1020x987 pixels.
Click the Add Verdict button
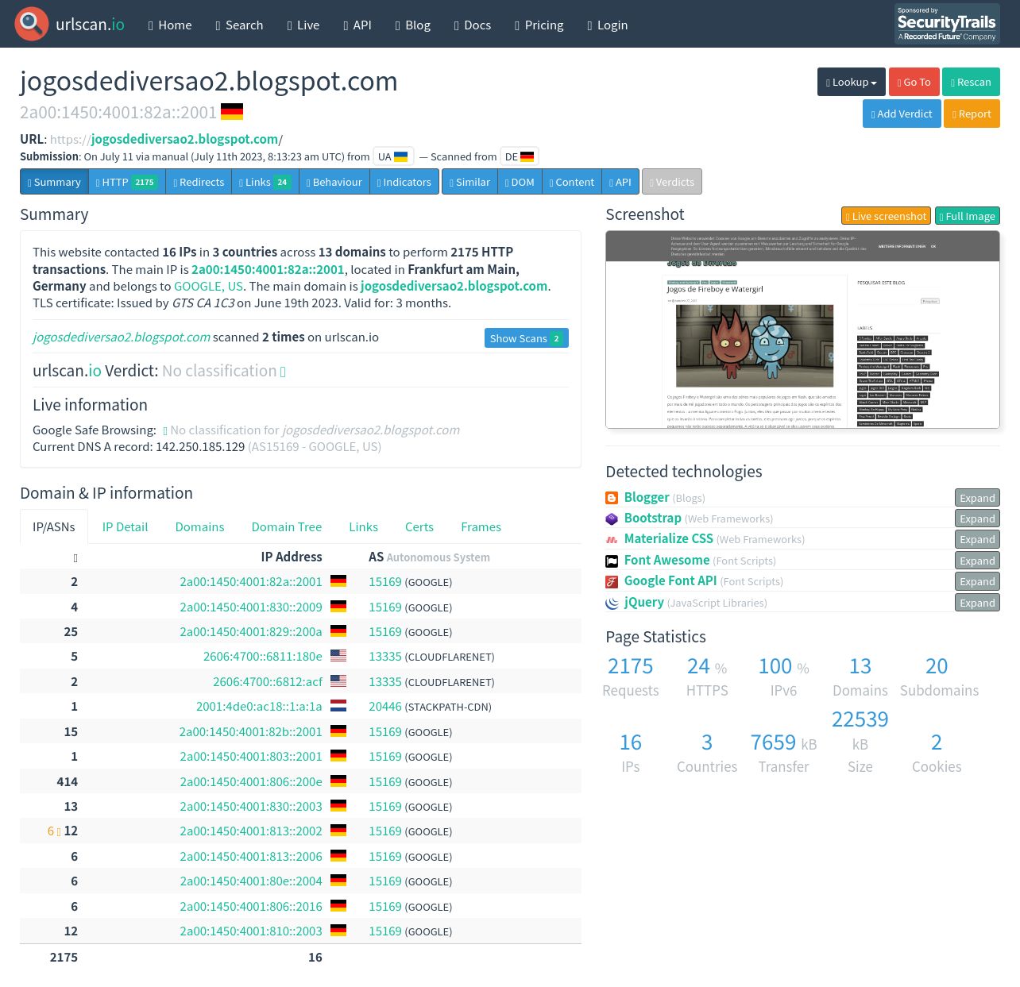click(902, 114)
